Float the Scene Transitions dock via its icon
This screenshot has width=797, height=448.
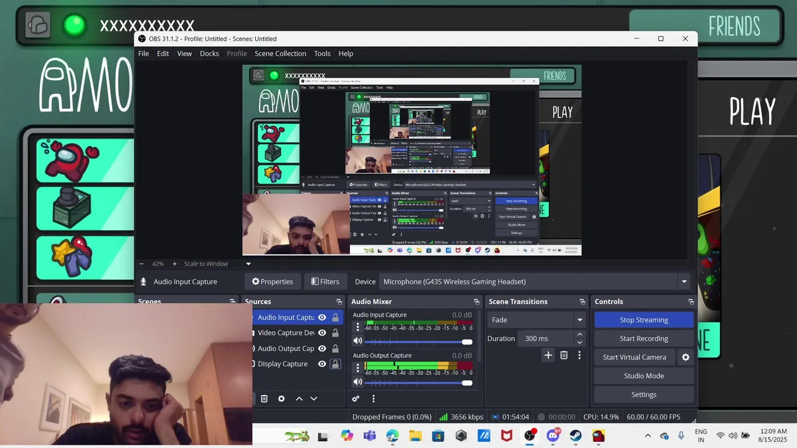(x=582, y=302)
